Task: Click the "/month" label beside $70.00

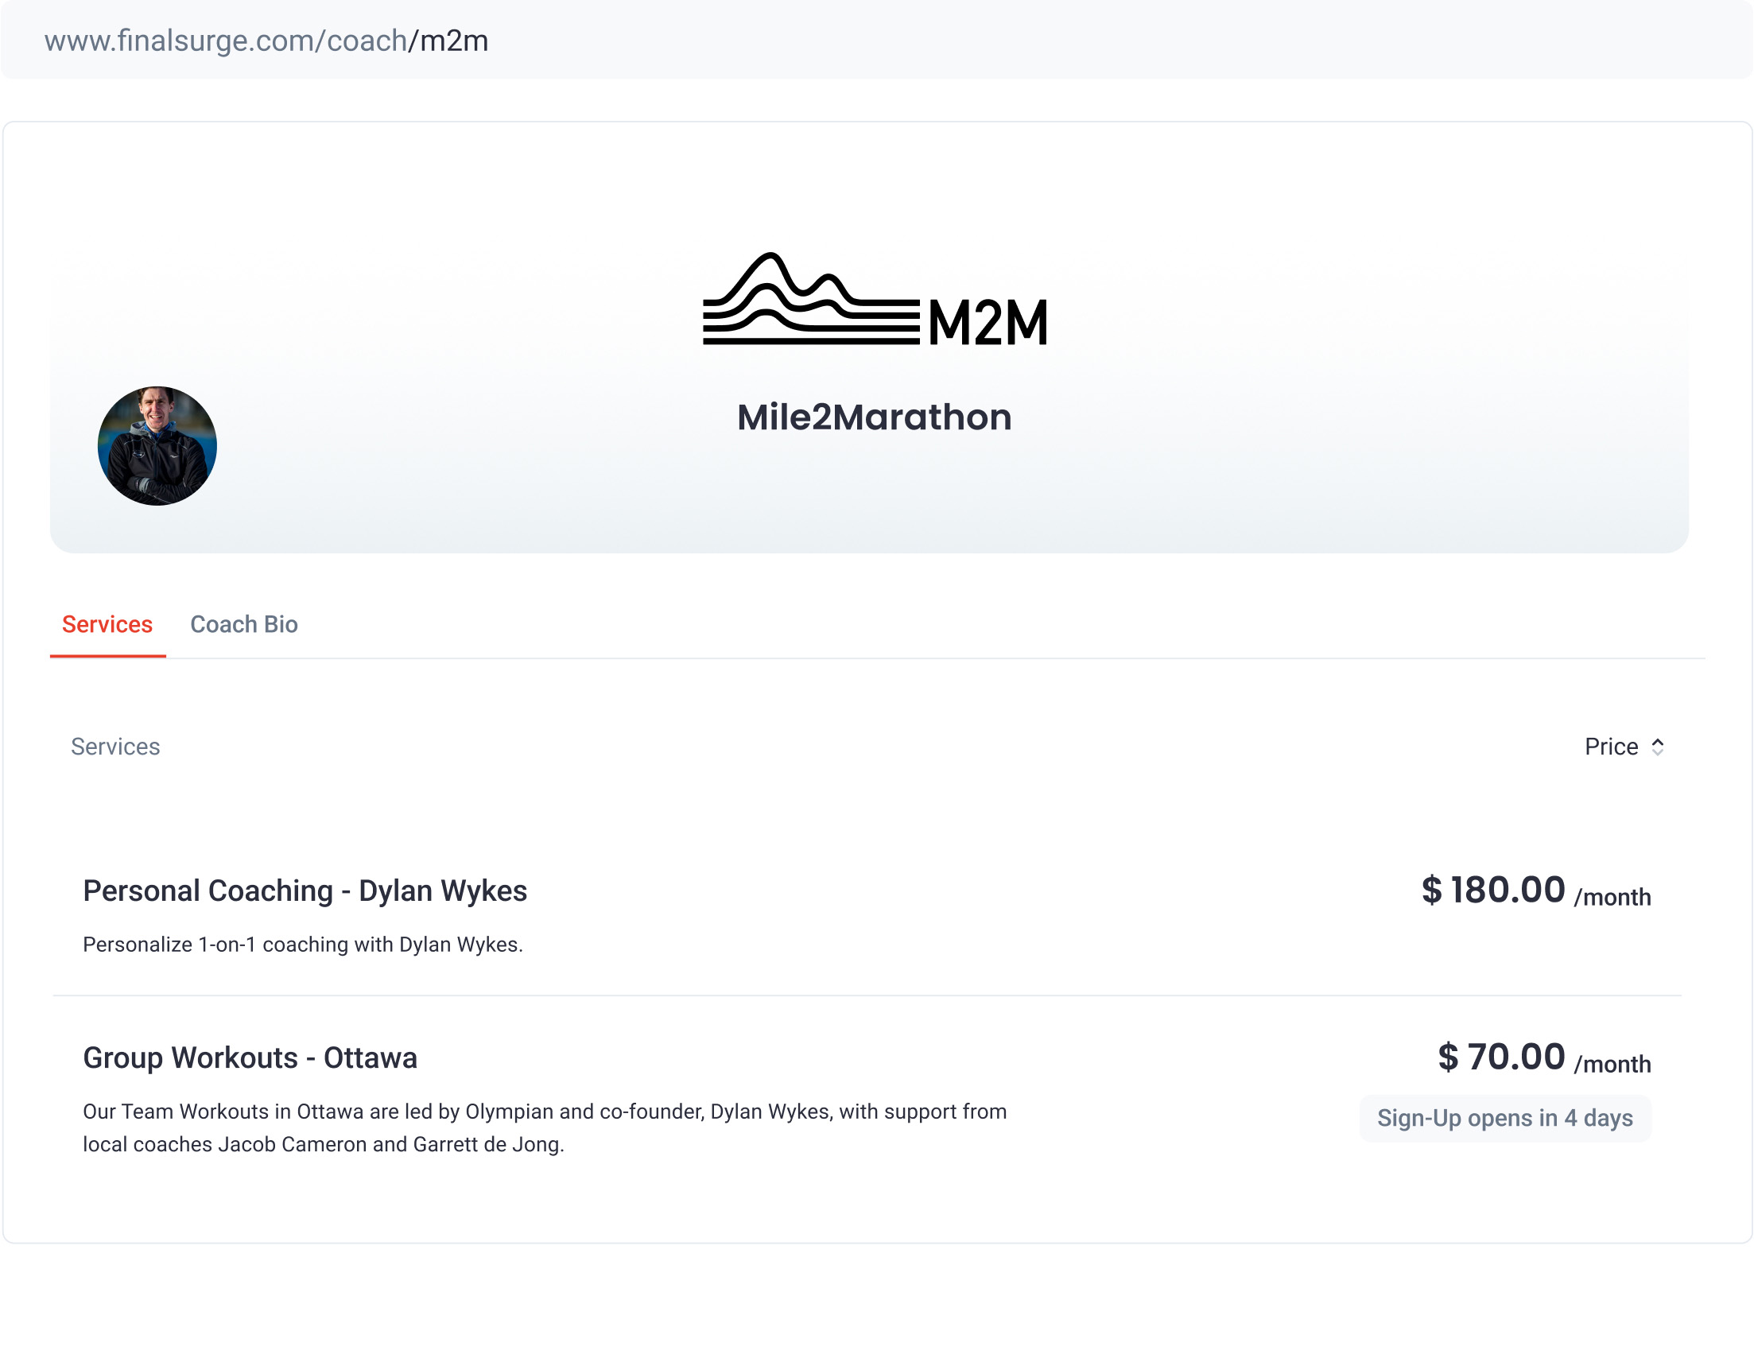Action: [x=1612, y=1064]
